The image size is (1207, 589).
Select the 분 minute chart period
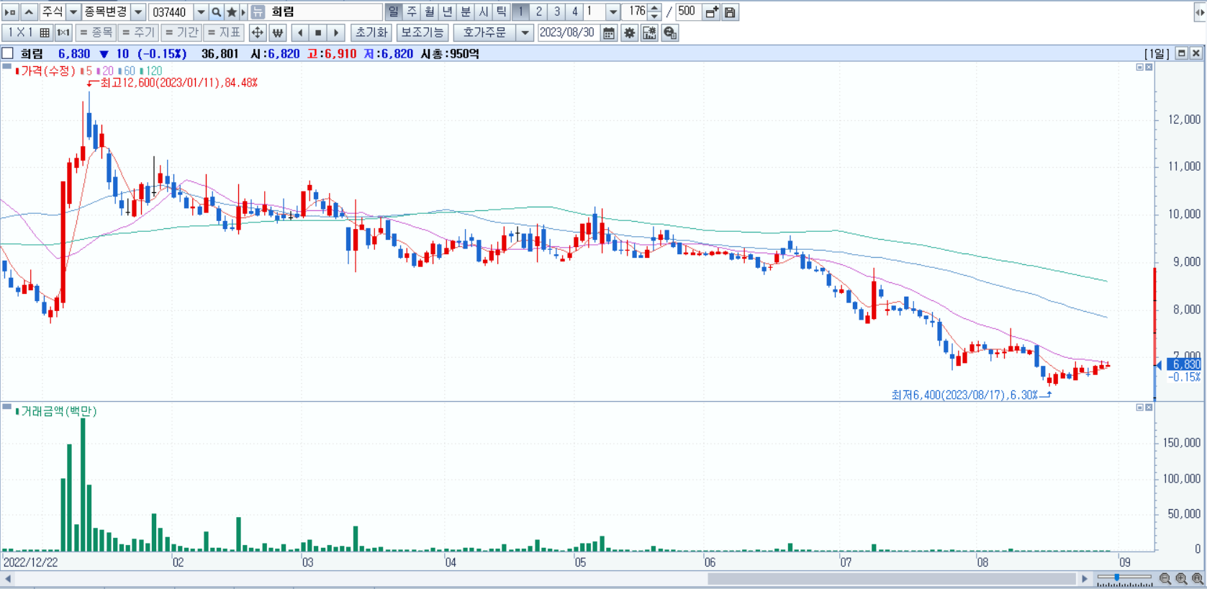tap(466, 12)
